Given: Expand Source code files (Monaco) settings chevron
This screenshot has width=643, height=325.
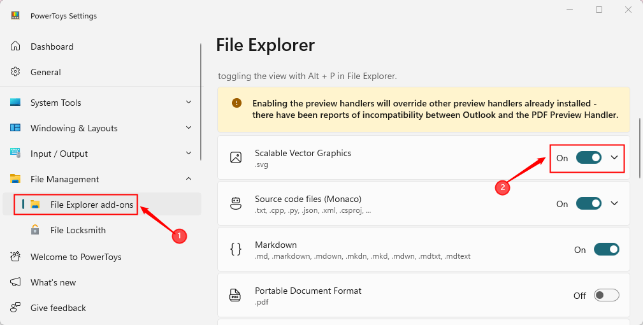Looking at the screenshot, I should (614, 204).
